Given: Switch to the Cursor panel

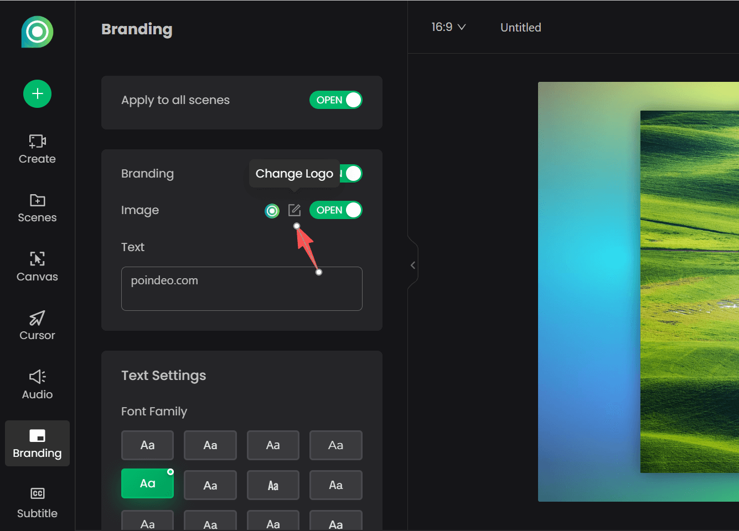Looking at the screenshot, I should (x=37, y=325).
